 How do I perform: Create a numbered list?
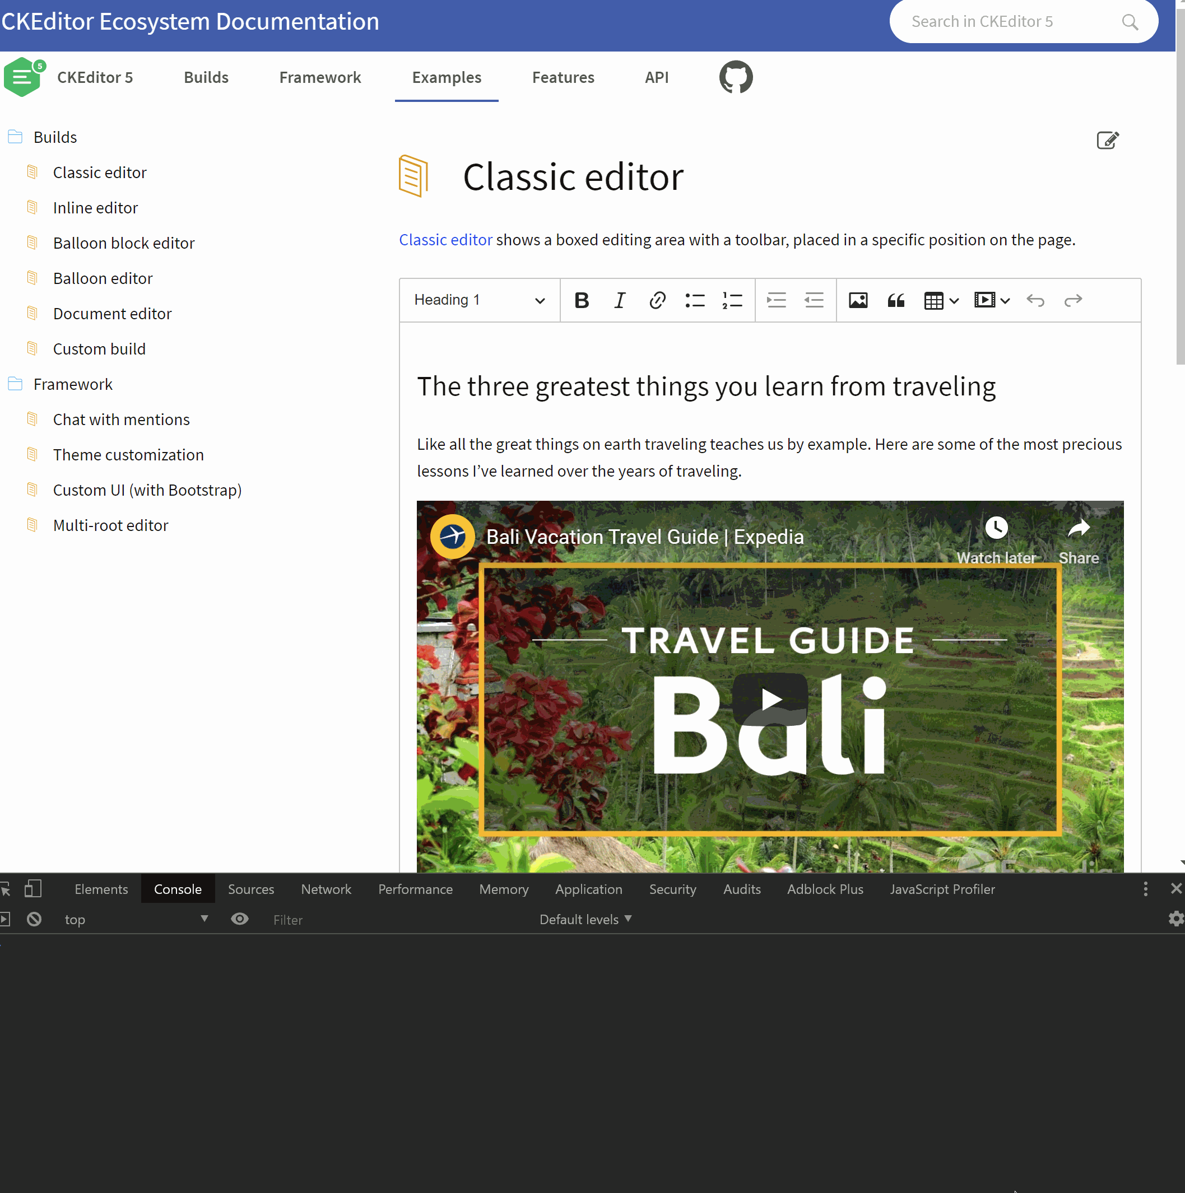click(x=733, y=300)
